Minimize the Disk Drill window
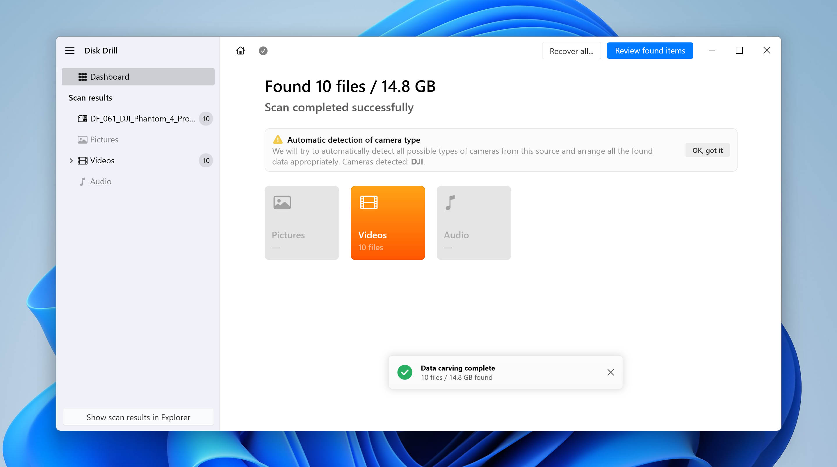Viewport: 837px width, 467px height. 712,51
